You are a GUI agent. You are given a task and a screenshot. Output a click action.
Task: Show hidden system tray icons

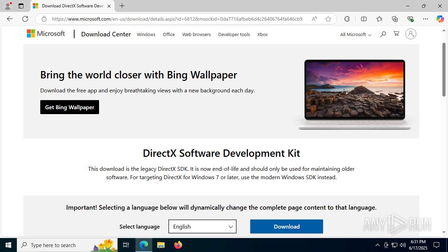(377, 245)
